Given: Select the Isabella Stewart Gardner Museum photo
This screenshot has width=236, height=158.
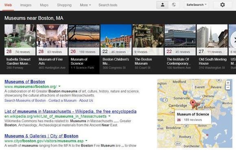Looking at the screenshot, I should pyautogui.click(x=20, y=36).
